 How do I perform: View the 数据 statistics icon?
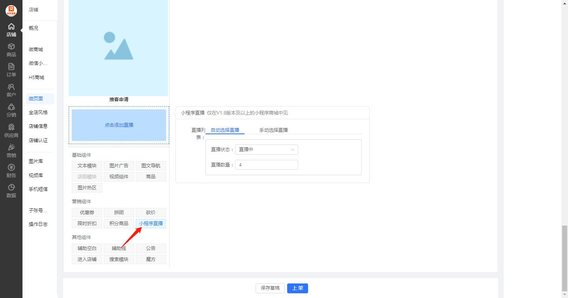pyautogui.click(x=11, y=191)
